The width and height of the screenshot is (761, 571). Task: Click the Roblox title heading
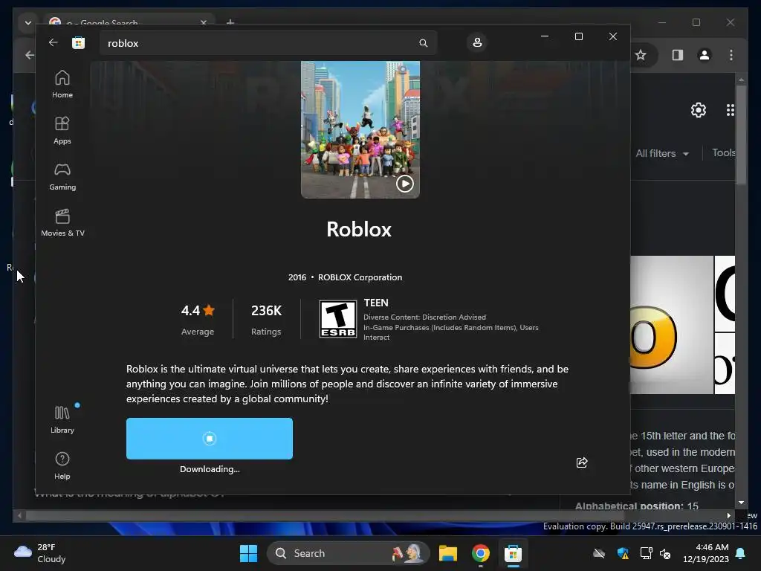click(359, 229)
